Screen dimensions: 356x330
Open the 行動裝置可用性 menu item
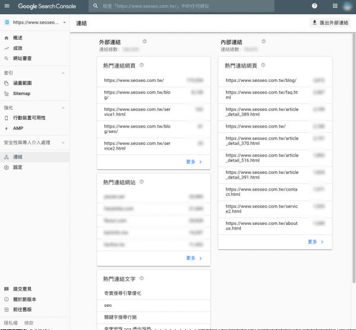[34, 118]
